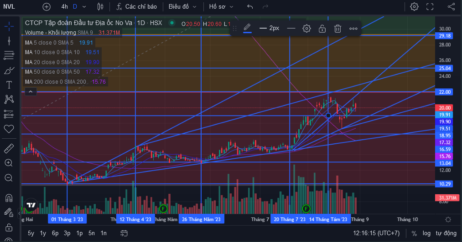The width and height of the screenshot is (462, 242).
Task: Toggle percent scale mode
Action: coord(414,233)
